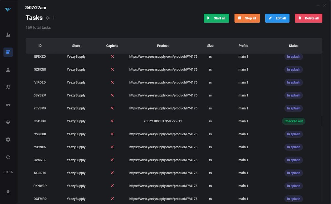The height and width of the screenshot is (204, 331).
Task: Click the Profile column header
Action: click(x=243, y=46)
